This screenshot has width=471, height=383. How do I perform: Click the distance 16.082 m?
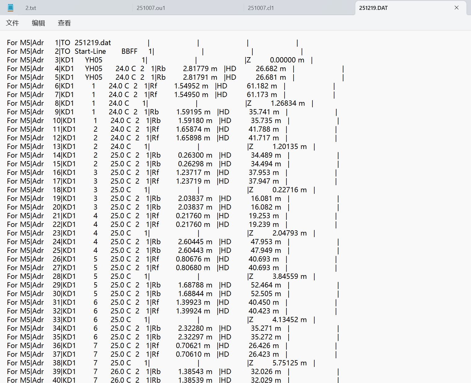click(266, 207)
